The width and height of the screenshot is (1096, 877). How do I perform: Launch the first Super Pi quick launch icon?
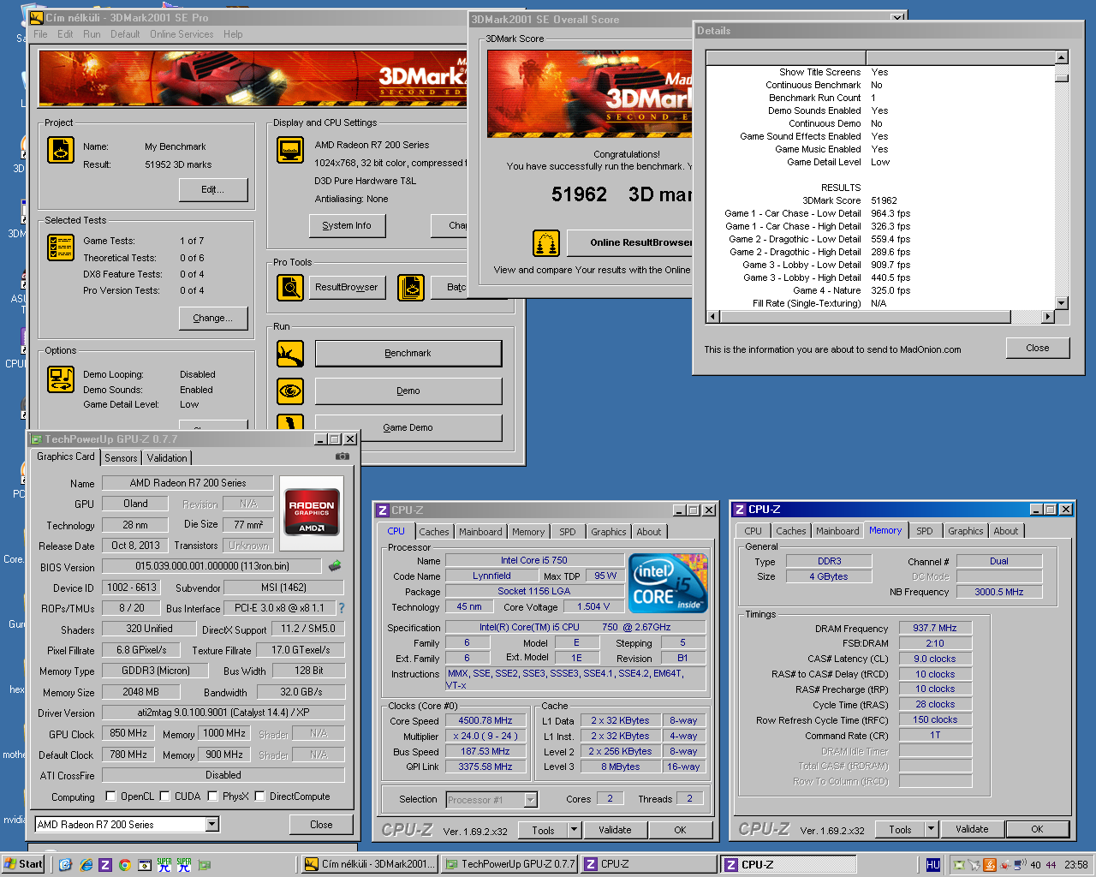click(164, 865)
